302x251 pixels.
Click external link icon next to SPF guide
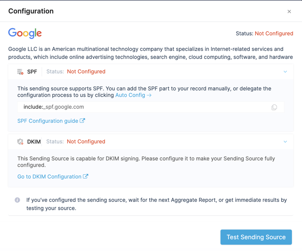pyautogui.click(x=83, y=121)
